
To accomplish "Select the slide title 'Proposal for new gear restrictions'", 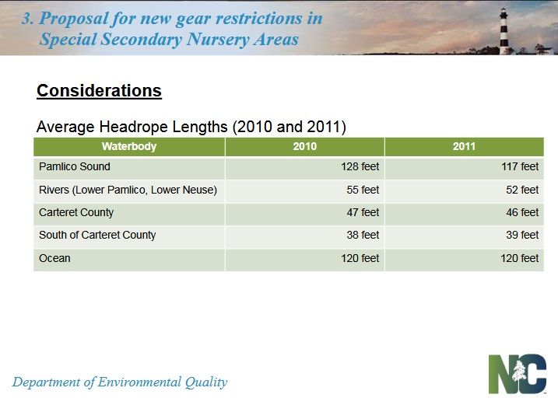I will point(172,18).
